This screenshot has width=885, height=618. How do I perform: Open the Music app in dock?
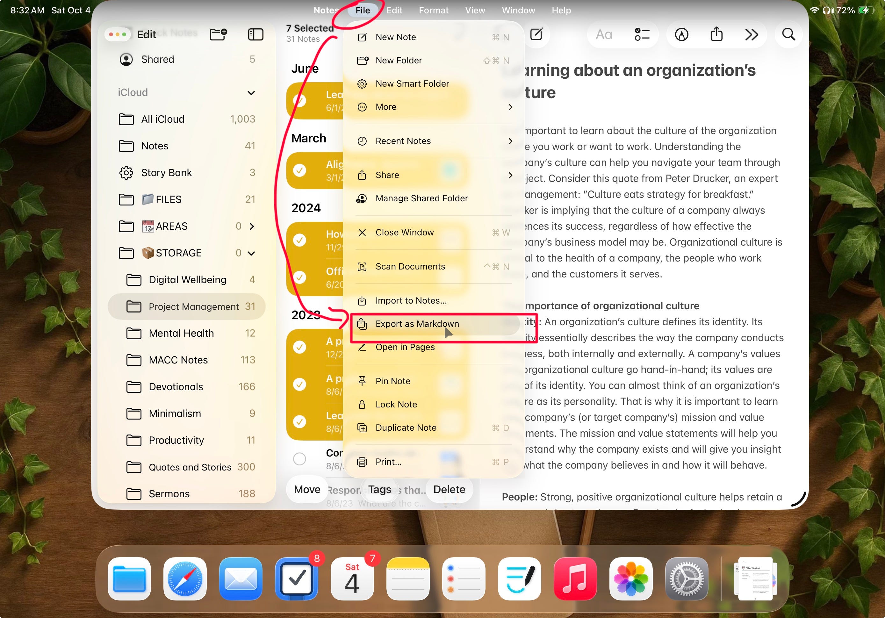(575, 578)
